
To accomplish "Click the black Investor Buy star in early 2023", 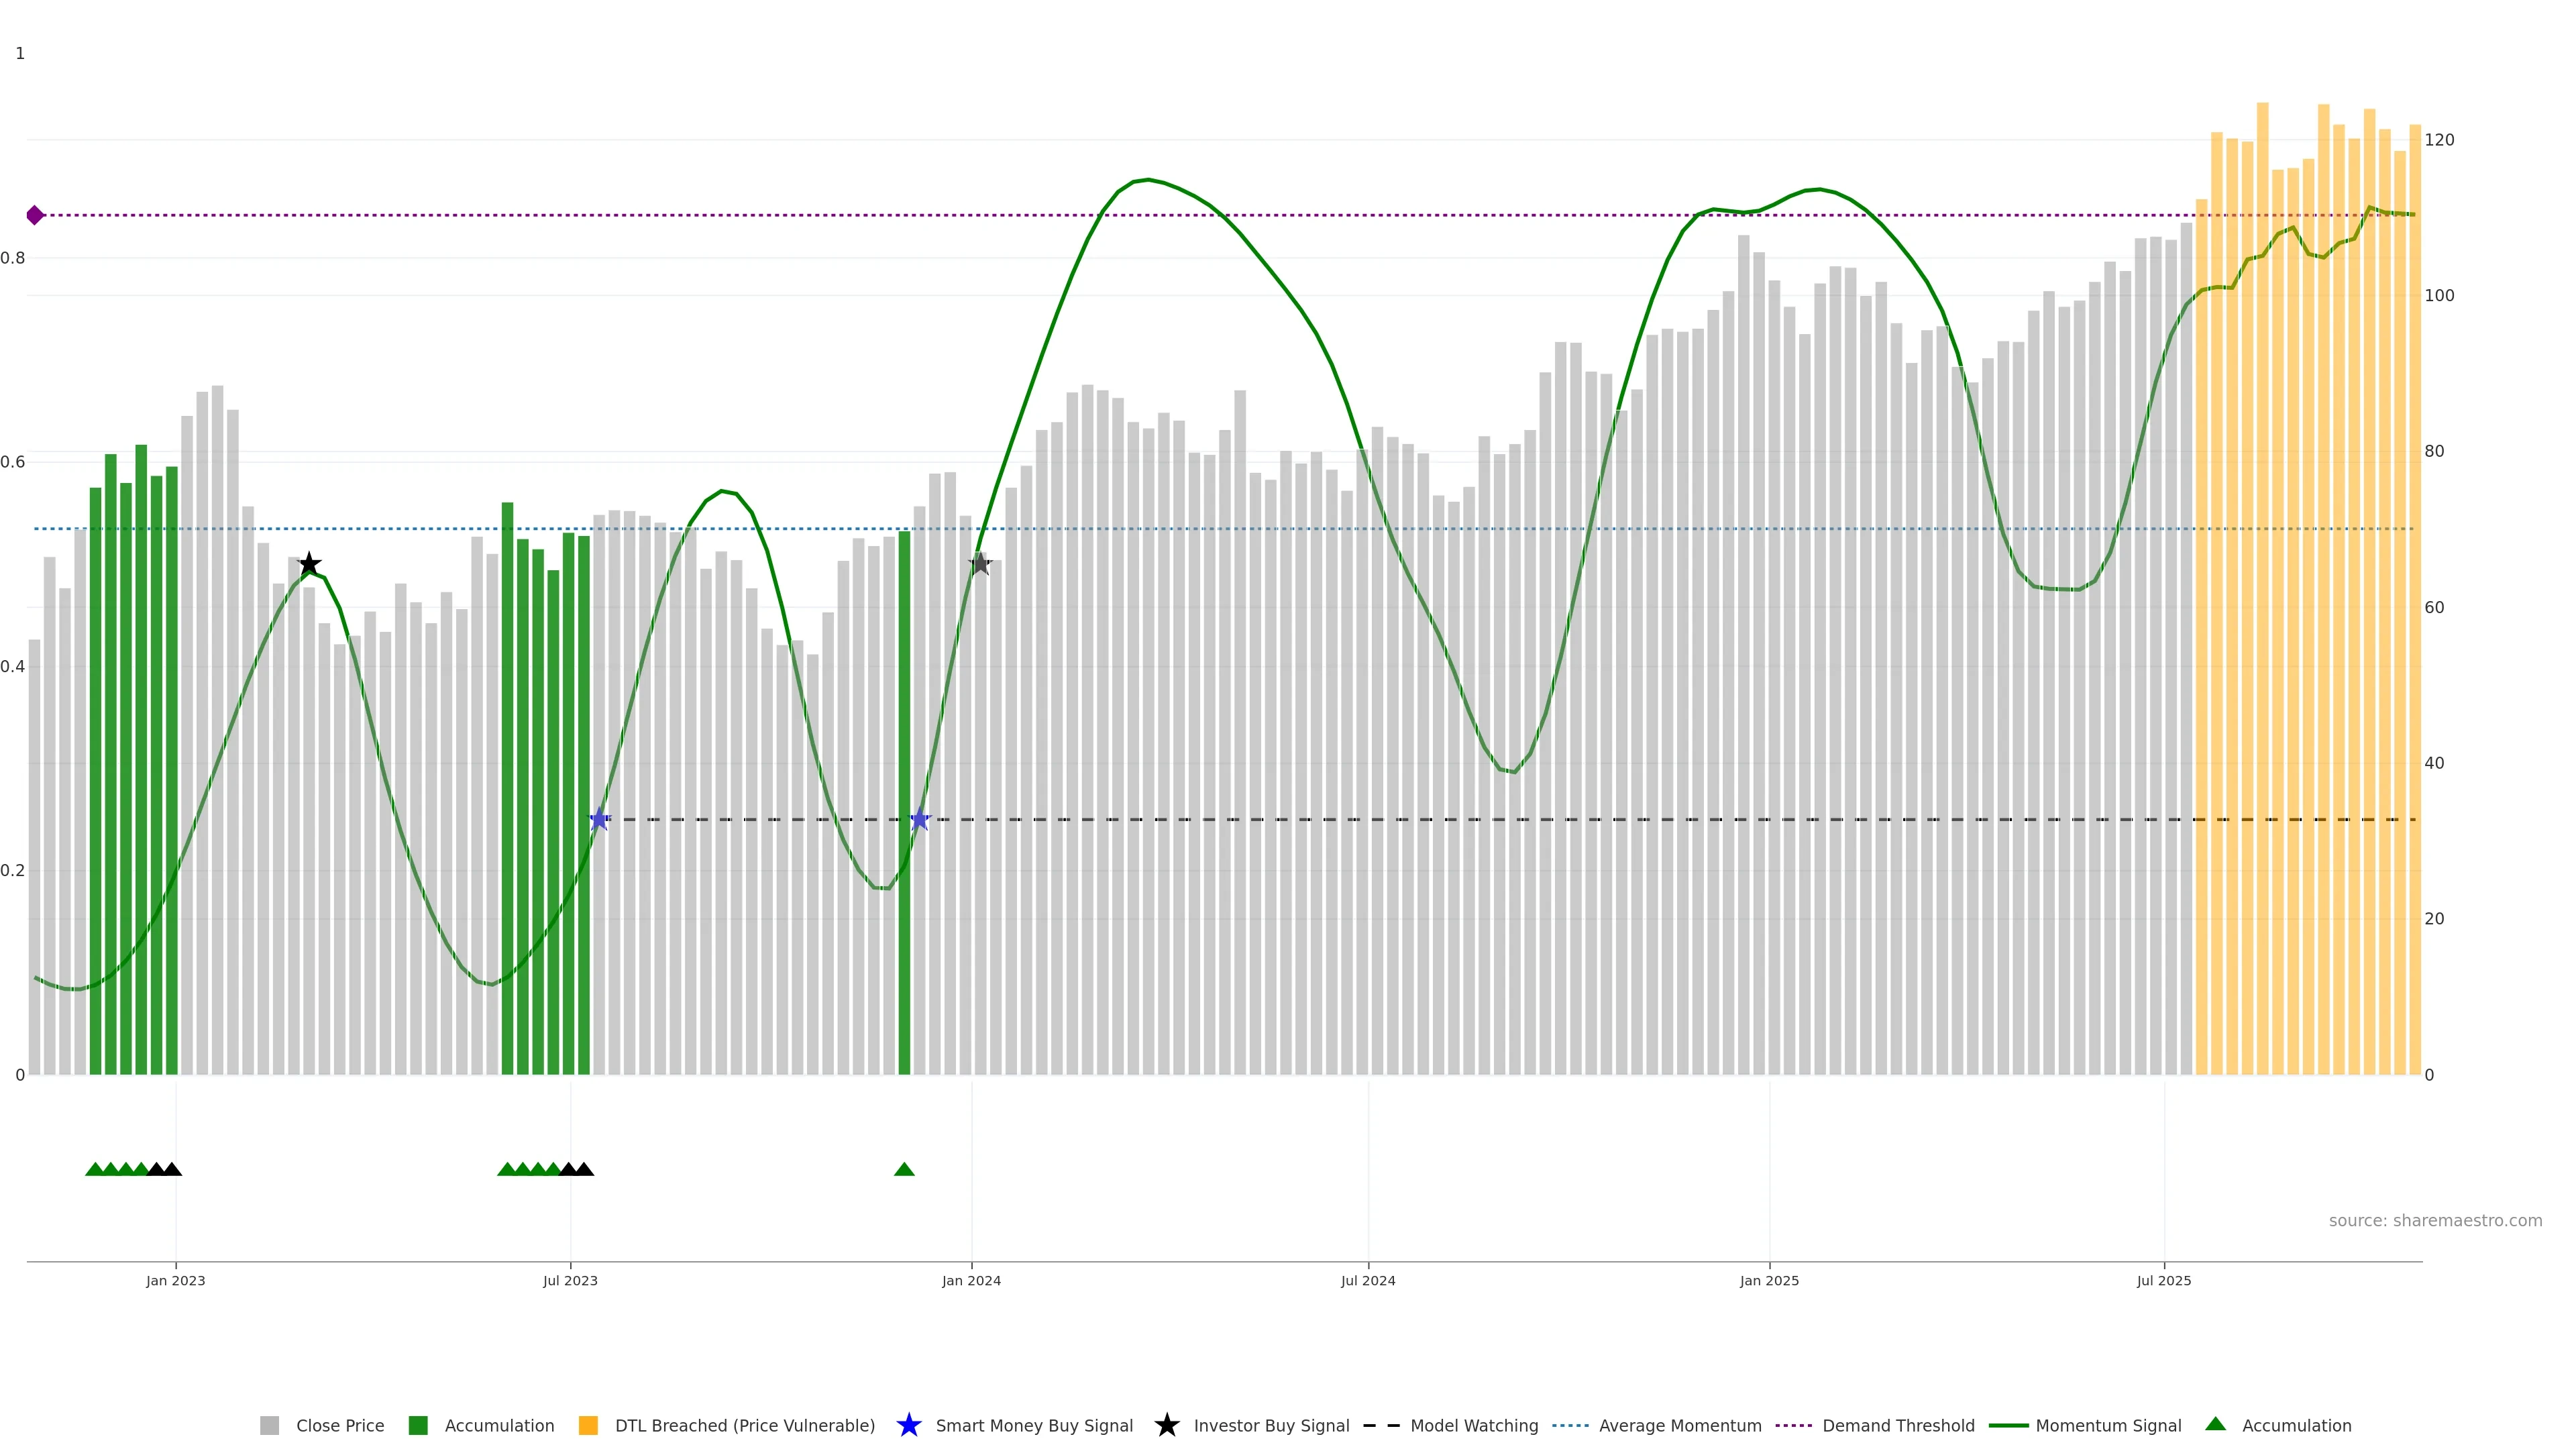I will click(309, 564).
